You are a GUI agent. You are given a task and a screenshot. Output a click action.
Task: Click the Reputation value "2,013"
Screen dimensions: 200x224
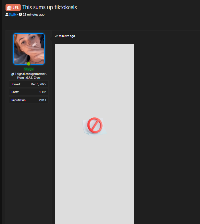tap(43, 100)
